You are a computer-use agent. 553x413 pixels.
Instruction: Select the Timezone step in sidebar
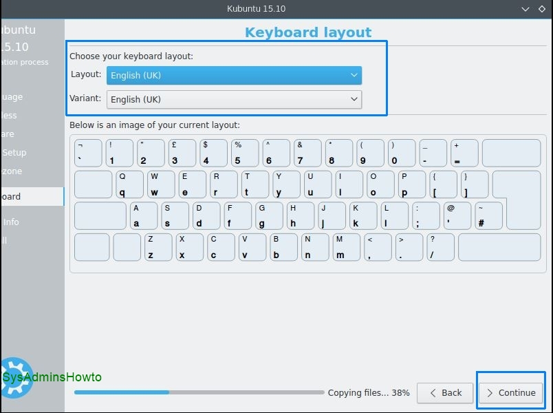coord(12,171)
